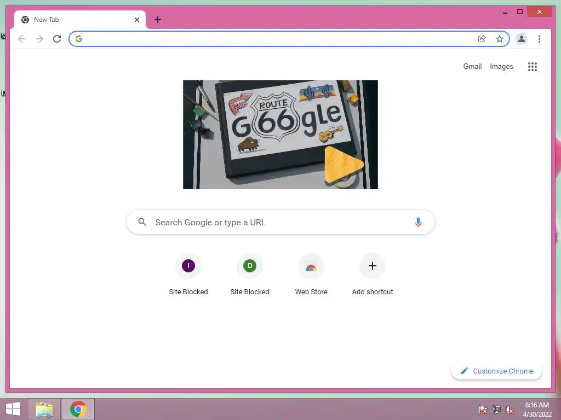Viewport: 561px width, 420px height.
Task: Open the muted volume icon in the tray
Action: [x=509, y=409]
